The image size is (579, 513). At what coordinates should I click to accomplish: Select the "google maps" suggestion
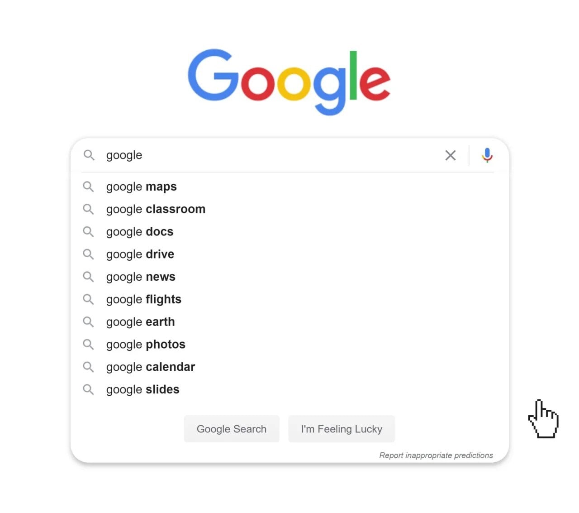pos(142,187)
